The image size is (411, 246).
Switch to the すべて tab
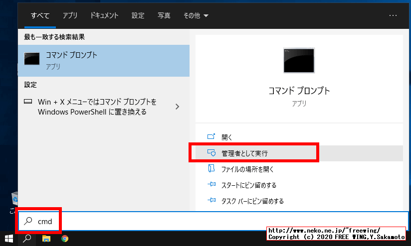coord(40,16)
